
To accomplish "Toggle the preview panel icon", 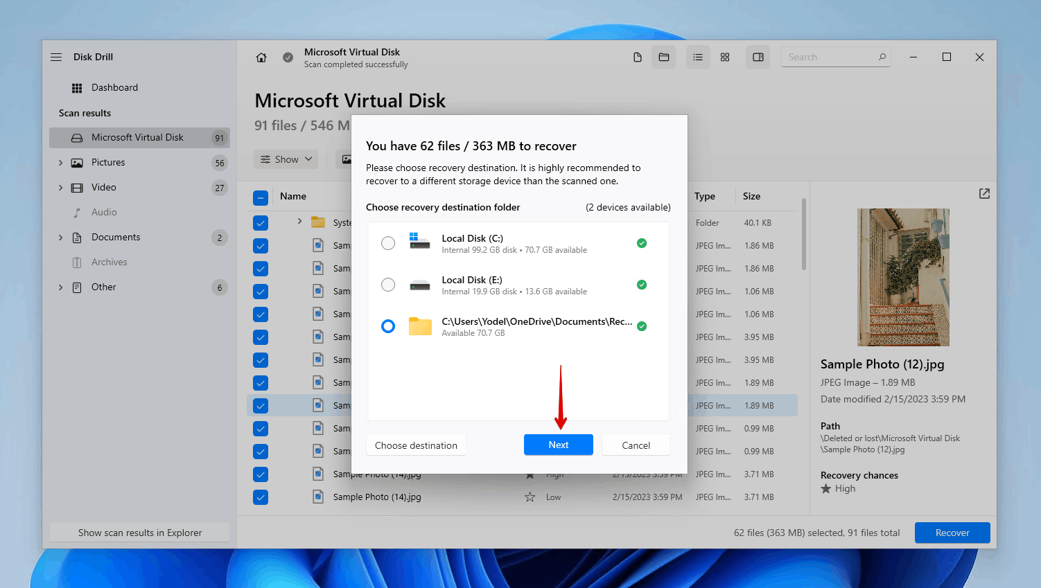I will pyautogui.click(x=758, y=57).
